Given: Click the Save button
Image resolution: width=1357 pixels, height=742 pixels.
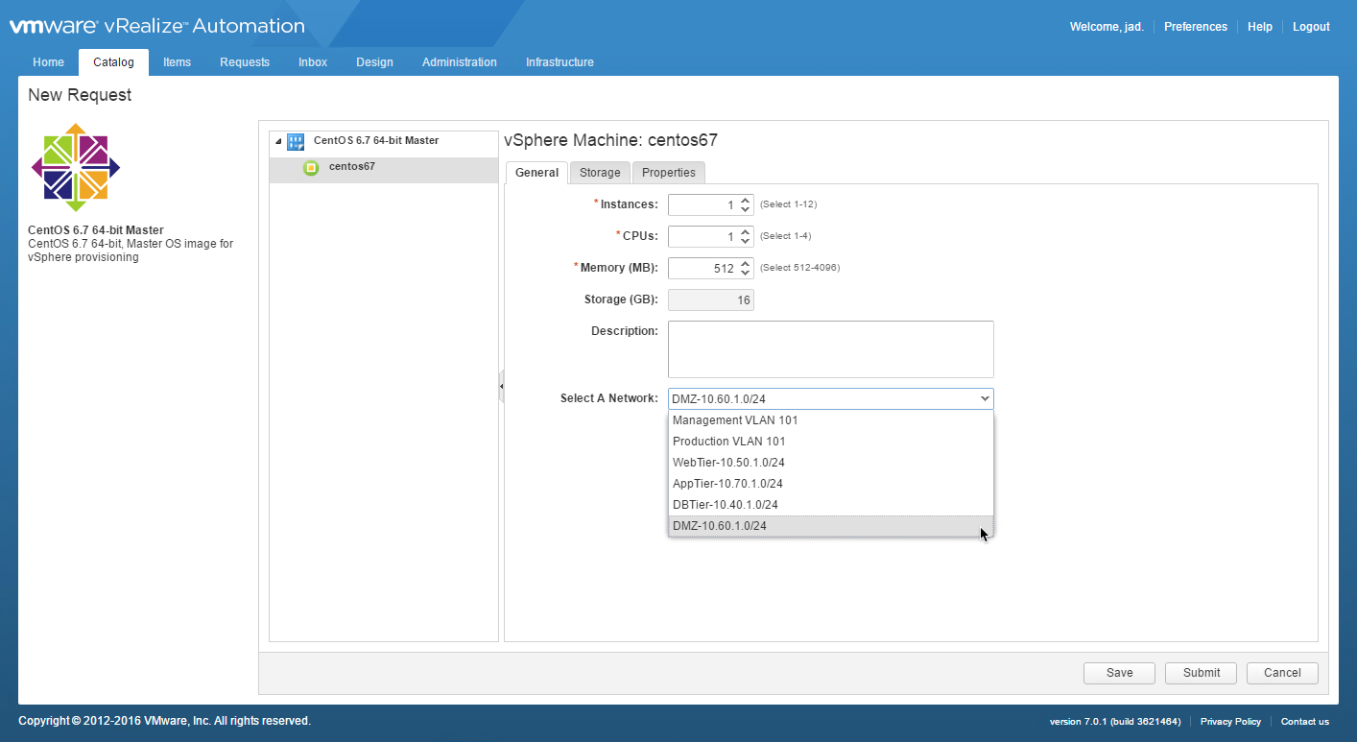Looking at the screenshot, I should click(x=1119, y=673).
